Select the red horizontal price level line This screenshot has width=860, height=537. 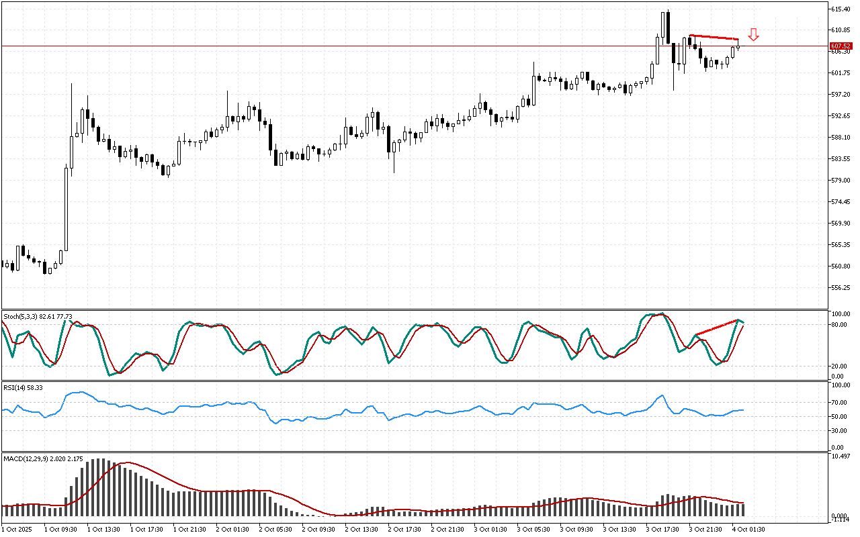(336, 46)
